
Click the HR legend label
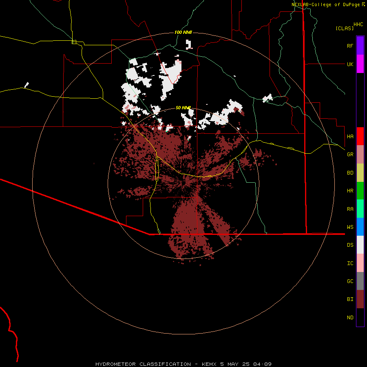350,191
